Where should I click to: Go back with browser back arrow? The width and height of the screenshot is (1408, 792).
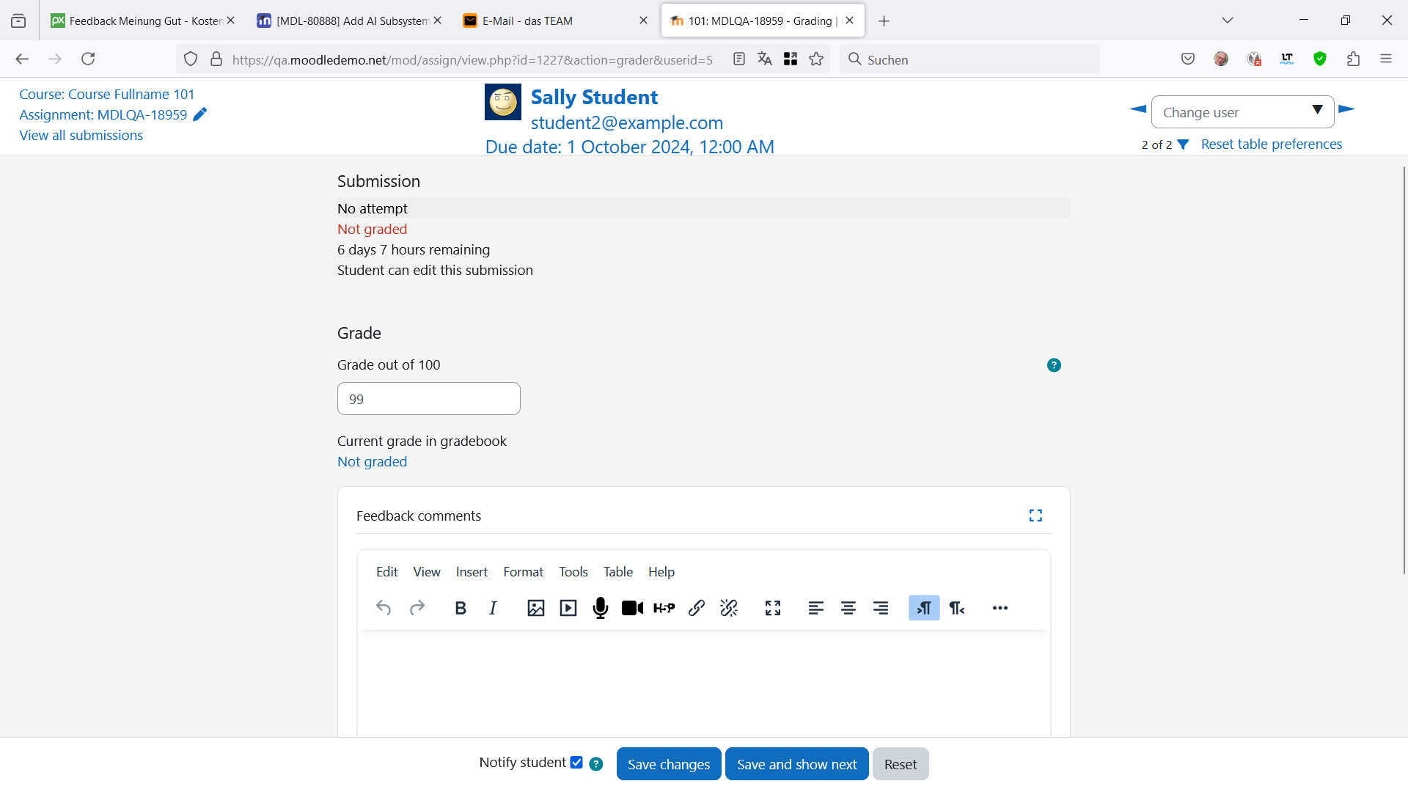(x=22, y=59)
